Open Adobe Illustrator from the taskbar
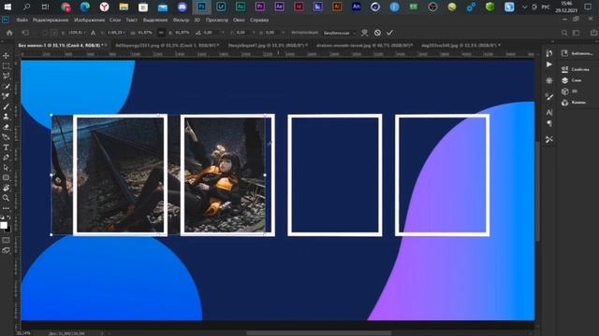This screenshot has height=336, width=599. tap(337, 7)
